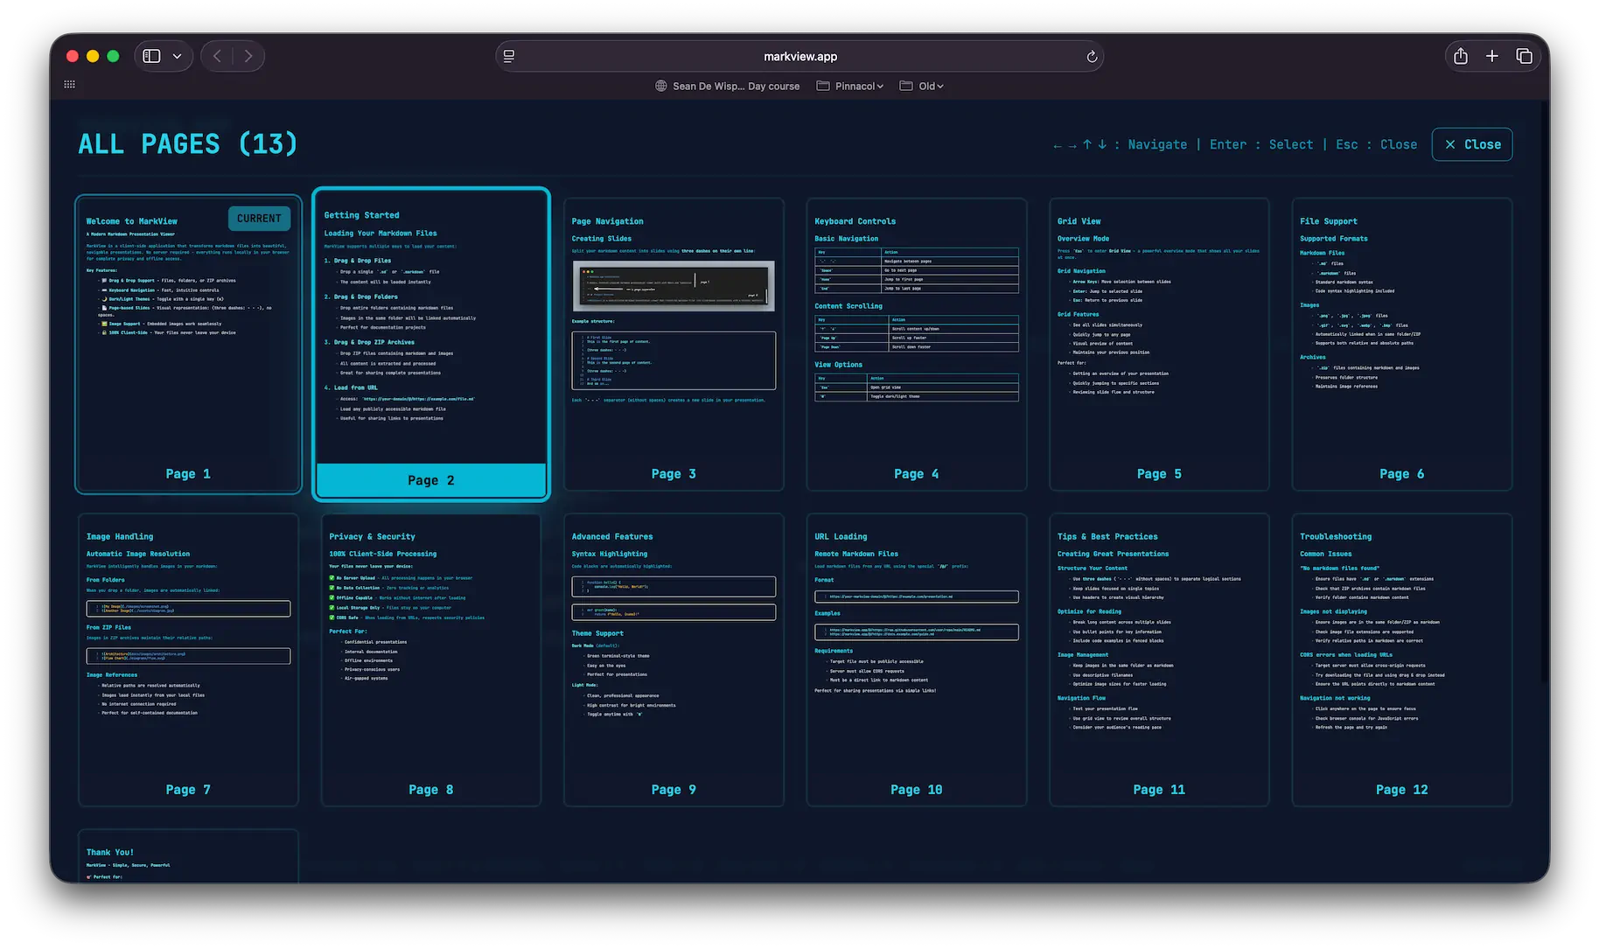Select the Page 2 Getting Started thumbnail
Image resolution: width=1599 pixels, height=949 pixels.
431,344
